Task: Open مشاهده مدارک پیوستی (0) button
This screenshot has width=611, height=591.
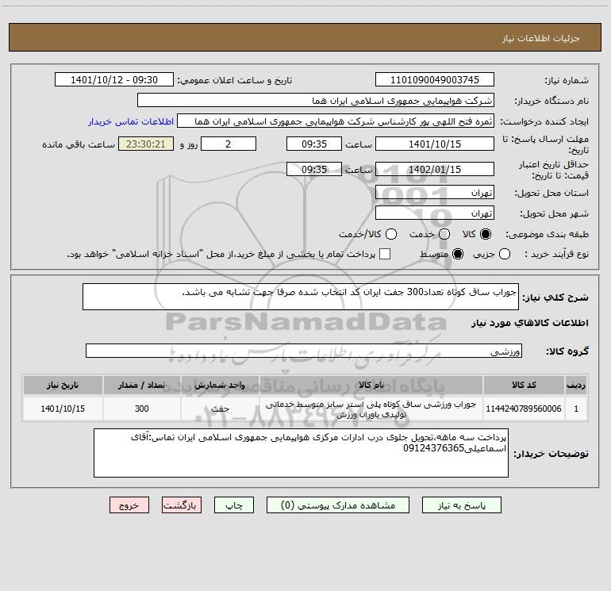Action: click(x=338, y=505)
